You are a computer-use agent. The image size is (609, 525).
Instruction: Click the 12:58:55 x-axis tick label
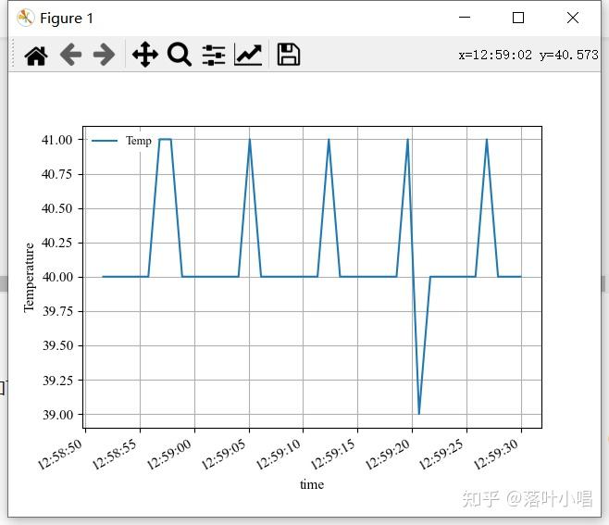(x=114, y=455)
